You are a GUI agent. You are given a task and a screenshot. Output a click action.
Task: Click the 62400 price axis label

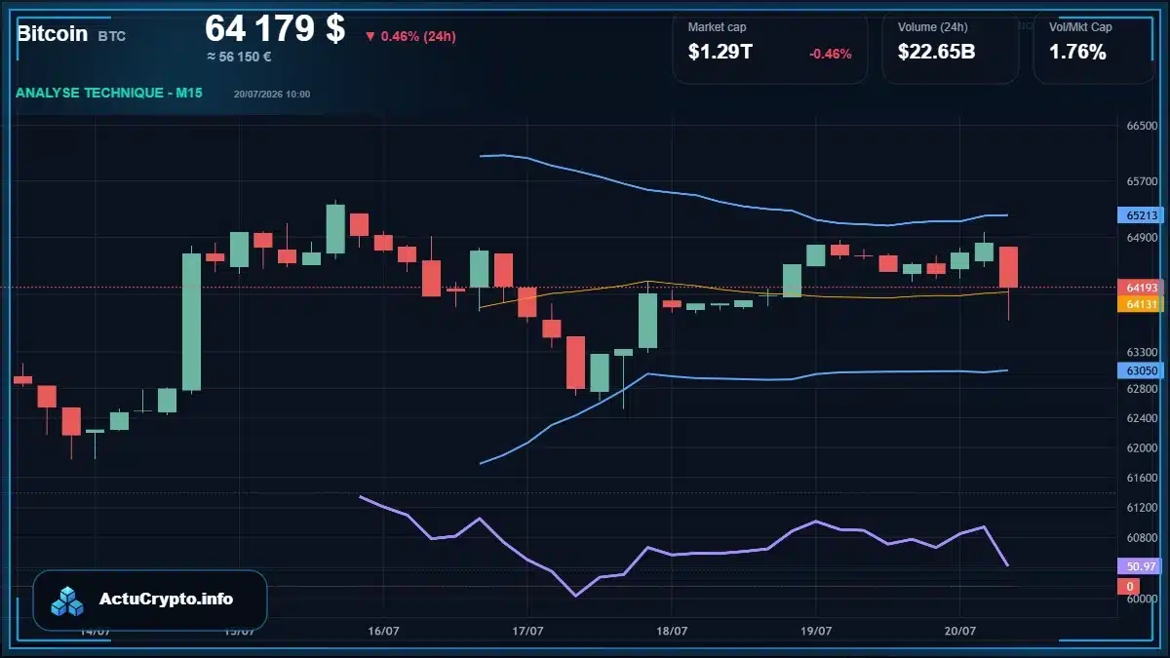1142,419
